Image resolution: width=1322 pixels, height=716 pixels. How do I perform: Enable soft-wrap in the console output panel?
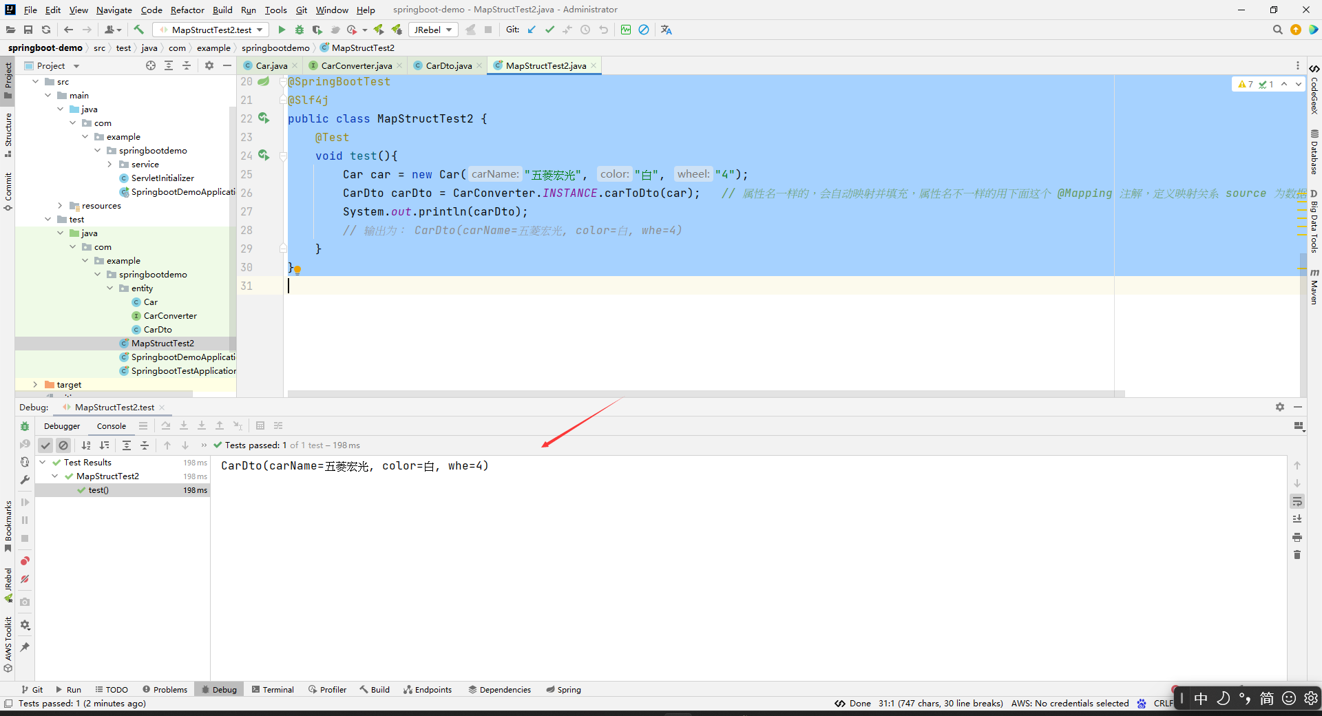[x=1297, y=501]
